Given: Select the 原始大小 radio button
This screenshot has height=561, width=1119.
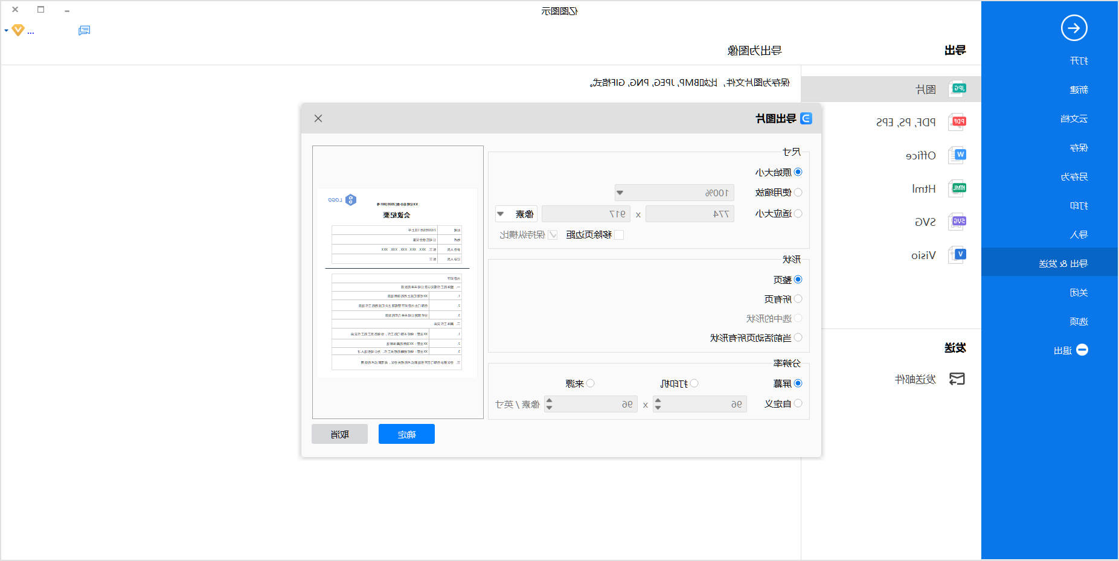Looking at the screenshot, I should coord(798,172).
